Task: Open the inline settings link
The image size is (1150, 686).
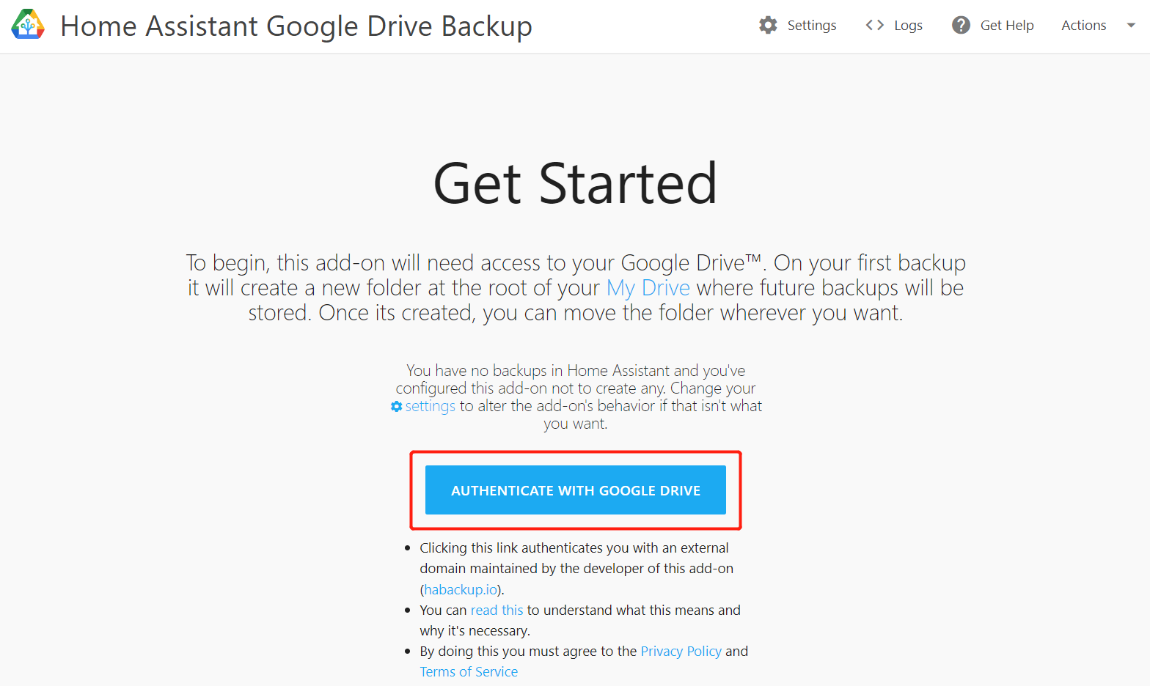Action: click(x=430, y=406)
